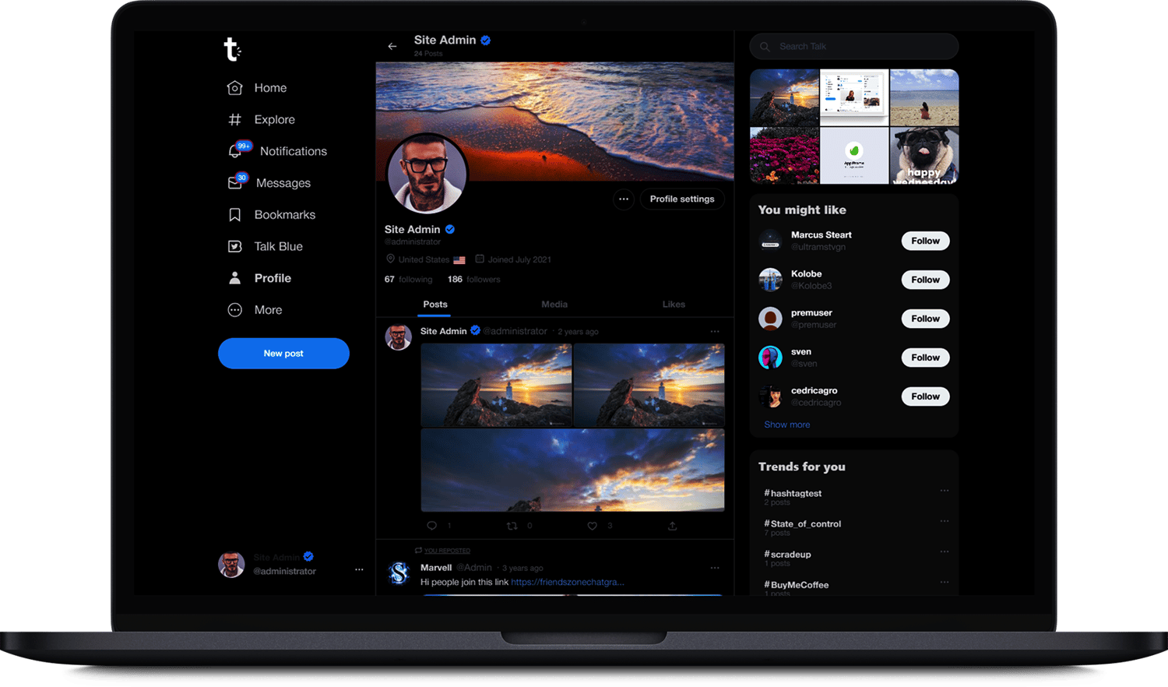Click sven's avatar in suggestions
Screen dimensions: 1168x687
[770, 358]
